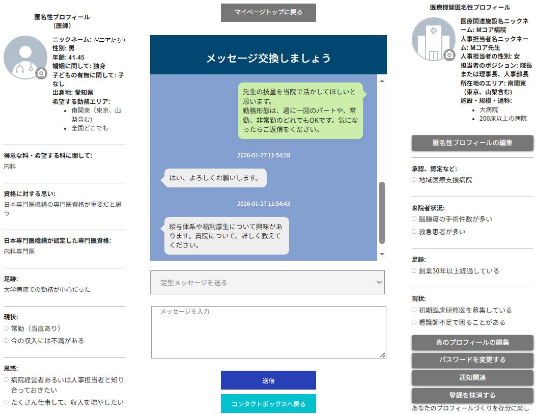Enable the 地域医療支援病院 option
537x414 pixels.
pyautogui.click(x=415, y=178)
